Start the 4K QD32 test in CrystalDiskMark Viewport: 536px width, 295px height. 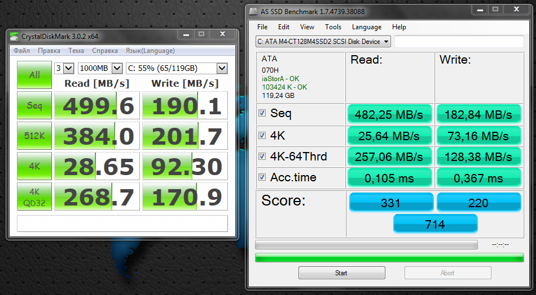(34, 196)
